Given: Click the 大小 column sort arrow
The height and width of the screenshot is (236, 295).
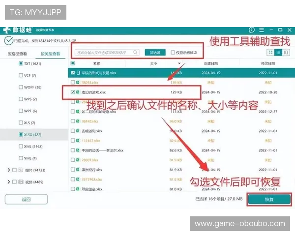Looking at the screenshot, I should click(x=179, y=63).
